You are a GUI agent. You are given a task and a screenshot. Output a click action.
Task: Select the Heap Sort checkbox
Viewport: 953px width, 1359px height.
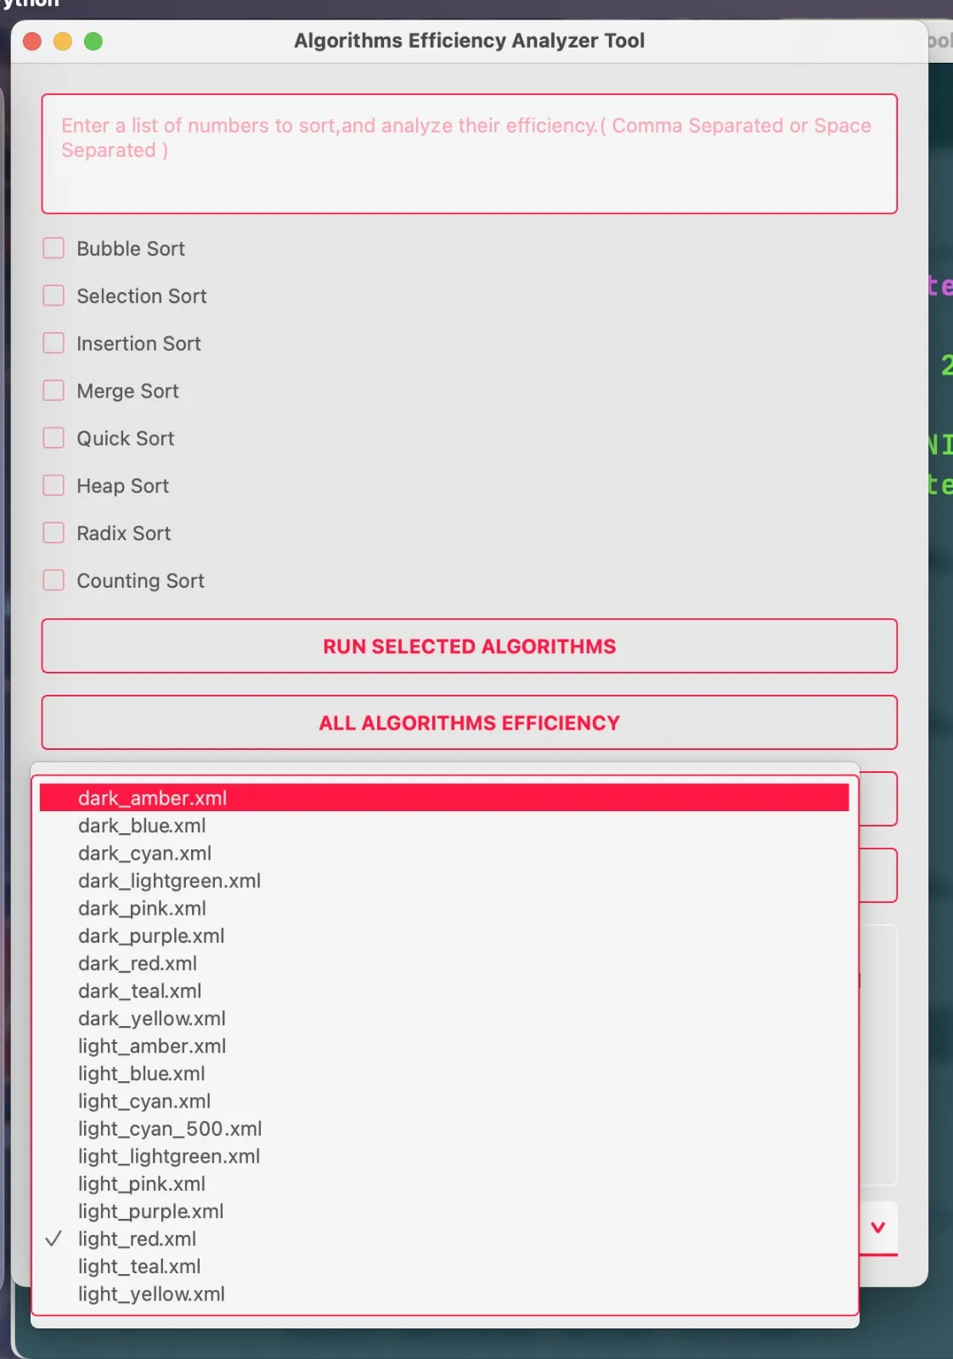click(54, 485)
